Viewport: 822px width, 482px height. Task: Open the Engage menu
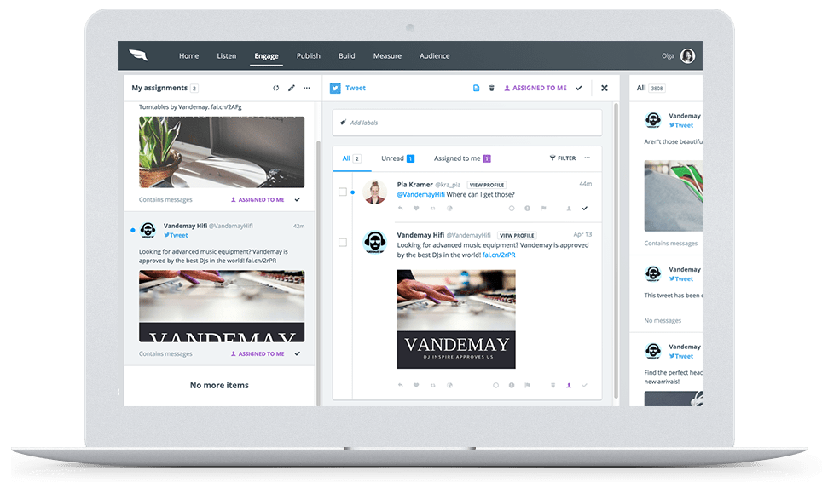click(266, 56)
